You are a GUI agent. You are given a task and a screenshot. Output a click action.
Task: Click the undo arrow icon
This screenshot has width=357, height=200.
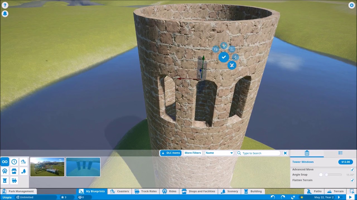273,197
